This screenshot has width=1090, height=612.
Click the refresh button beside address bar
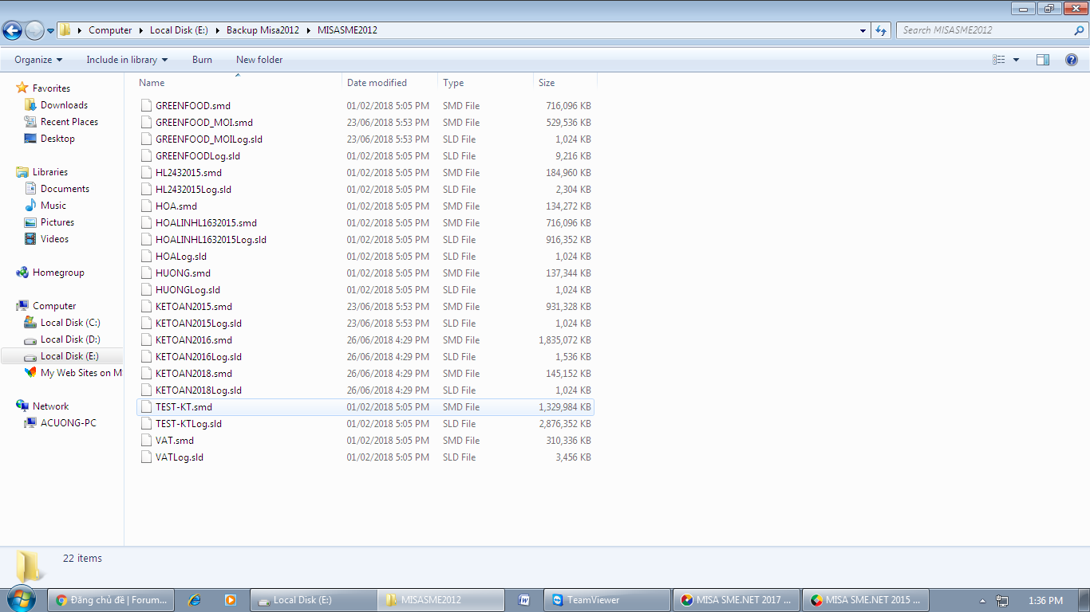click(x=881, y=30)
